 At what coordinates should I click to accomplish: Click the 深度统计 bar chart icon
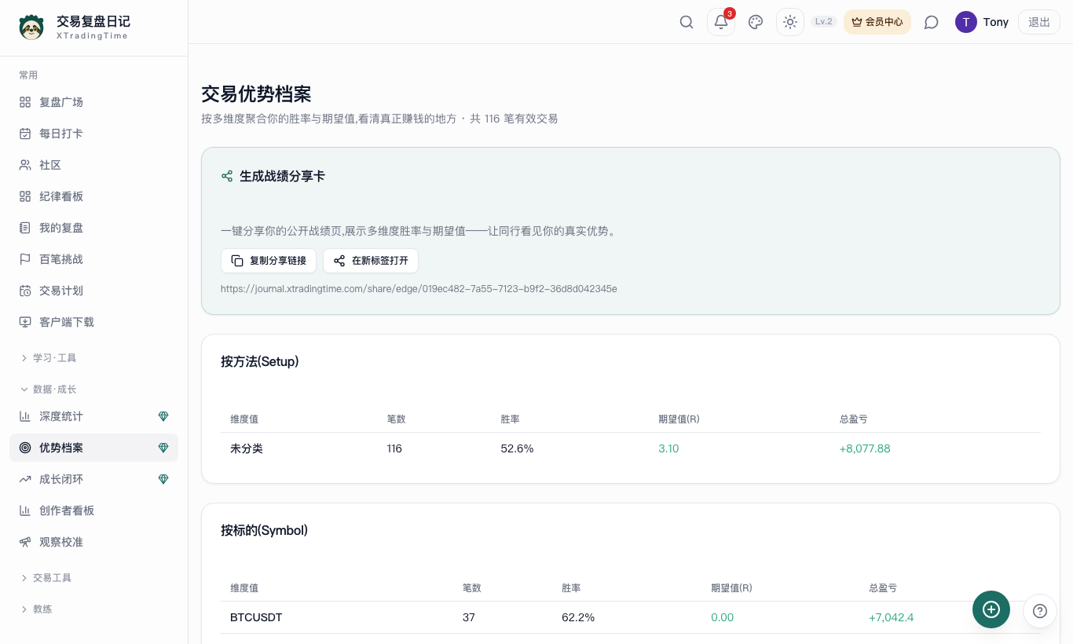[x=25, y=416]
